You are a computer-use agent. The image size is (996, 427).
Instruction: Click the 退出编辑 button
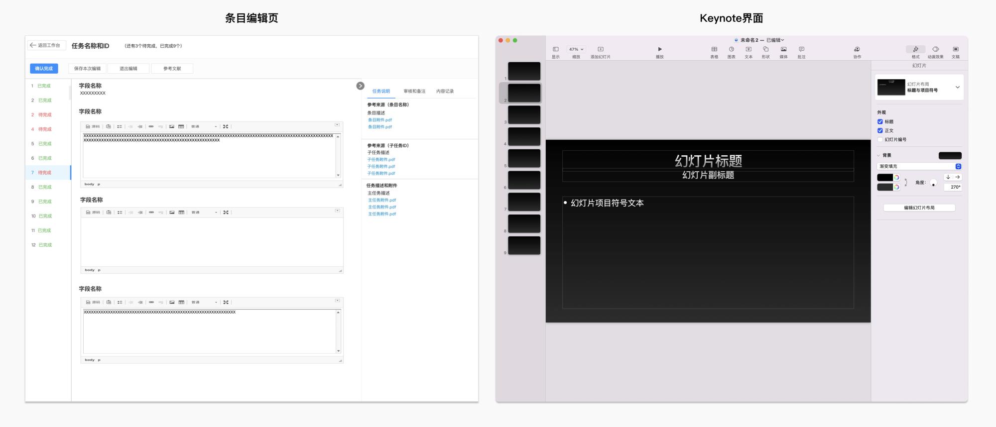128,69
